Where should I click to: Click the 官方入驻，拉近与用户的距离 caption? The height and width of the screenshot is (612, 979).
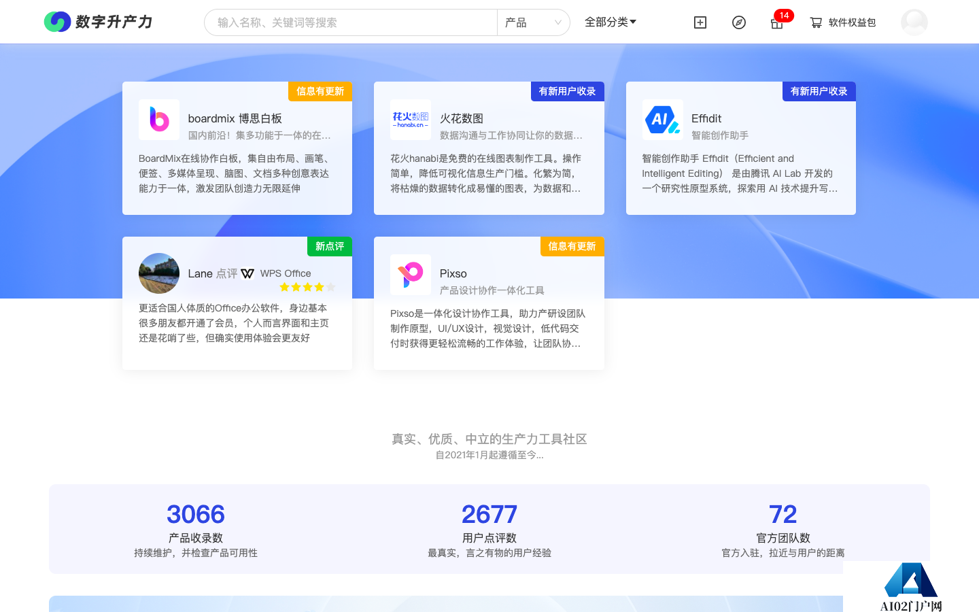pyautogui.click(x=783, y=553)
